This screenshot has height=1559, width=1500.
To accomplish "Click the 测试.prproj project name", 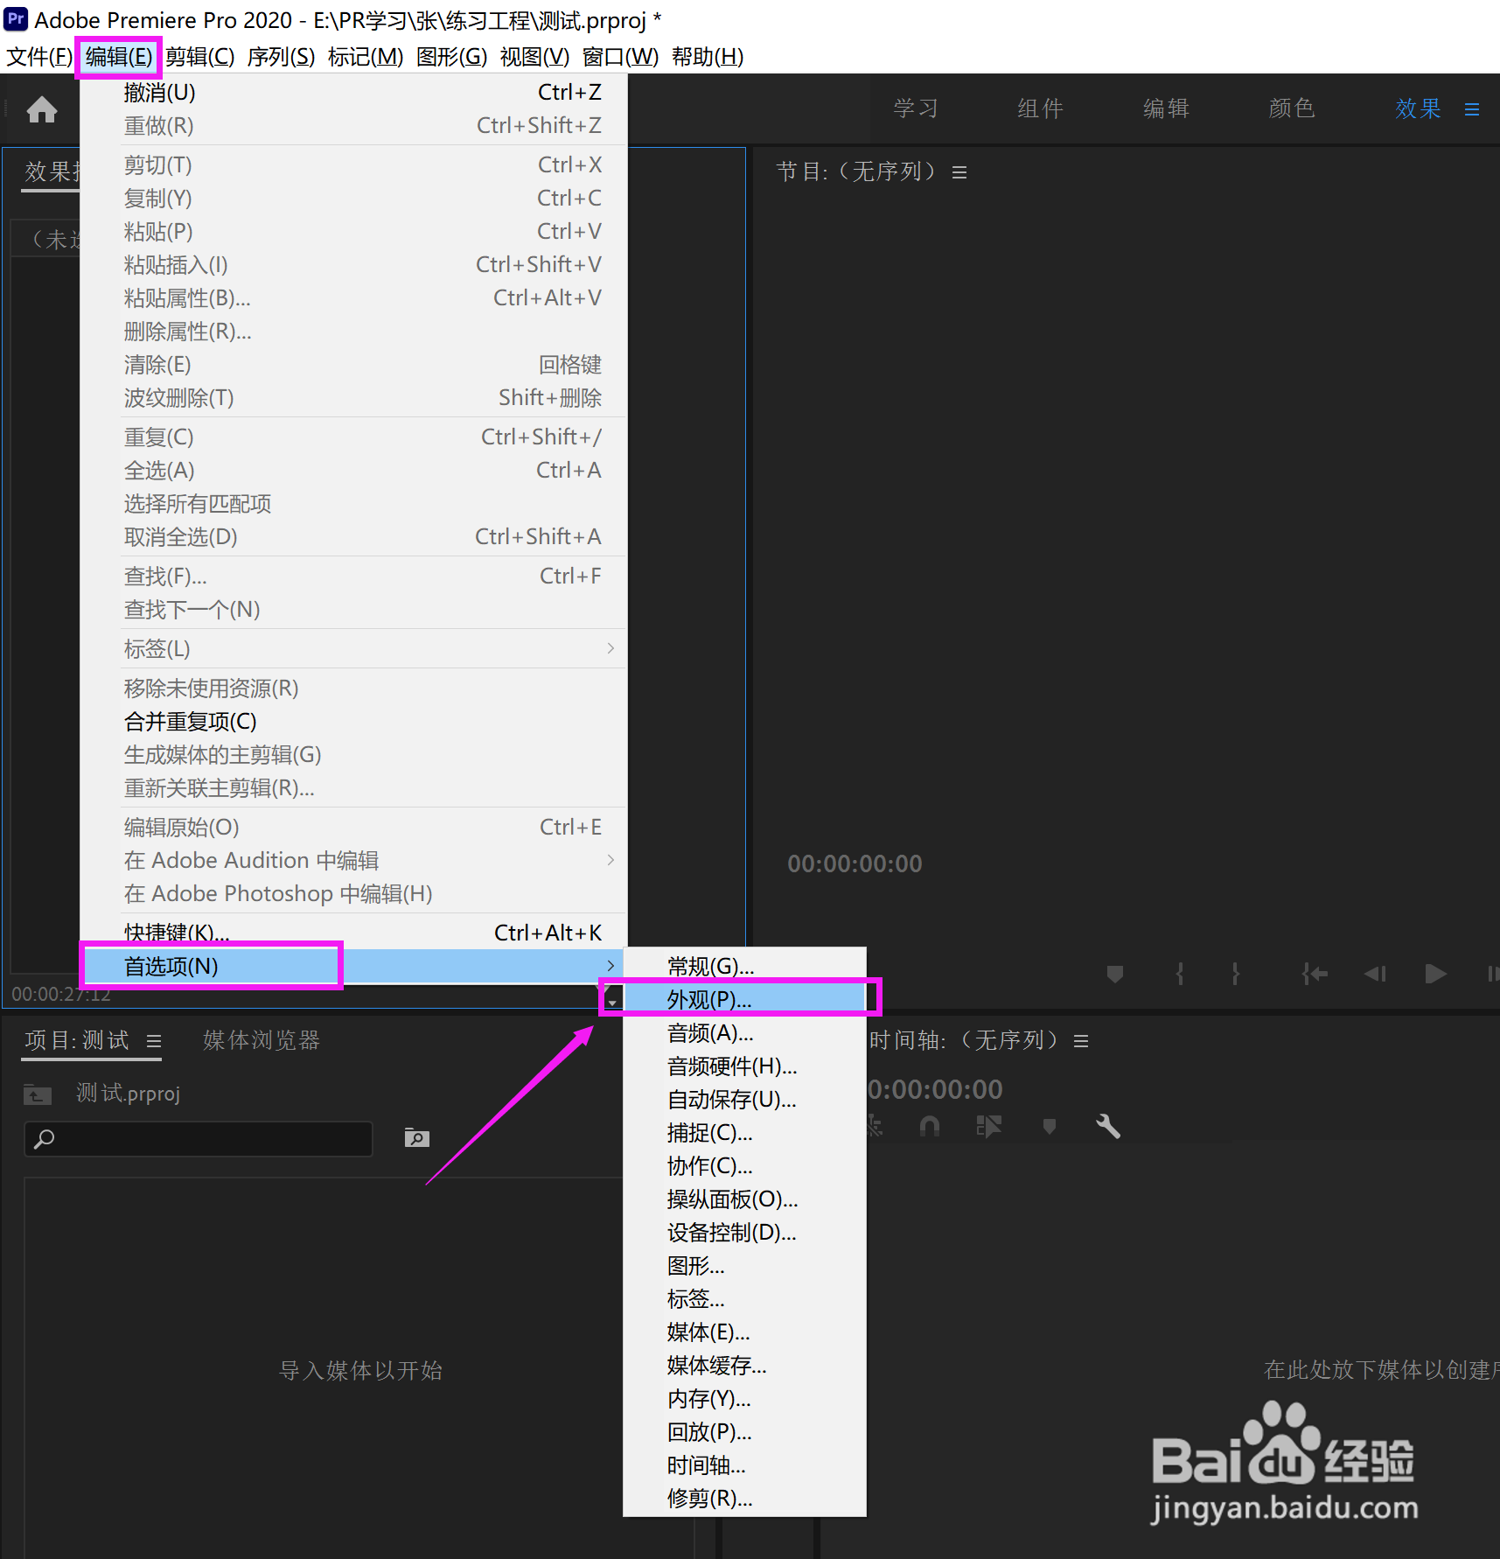I will tap(129, 1094).
